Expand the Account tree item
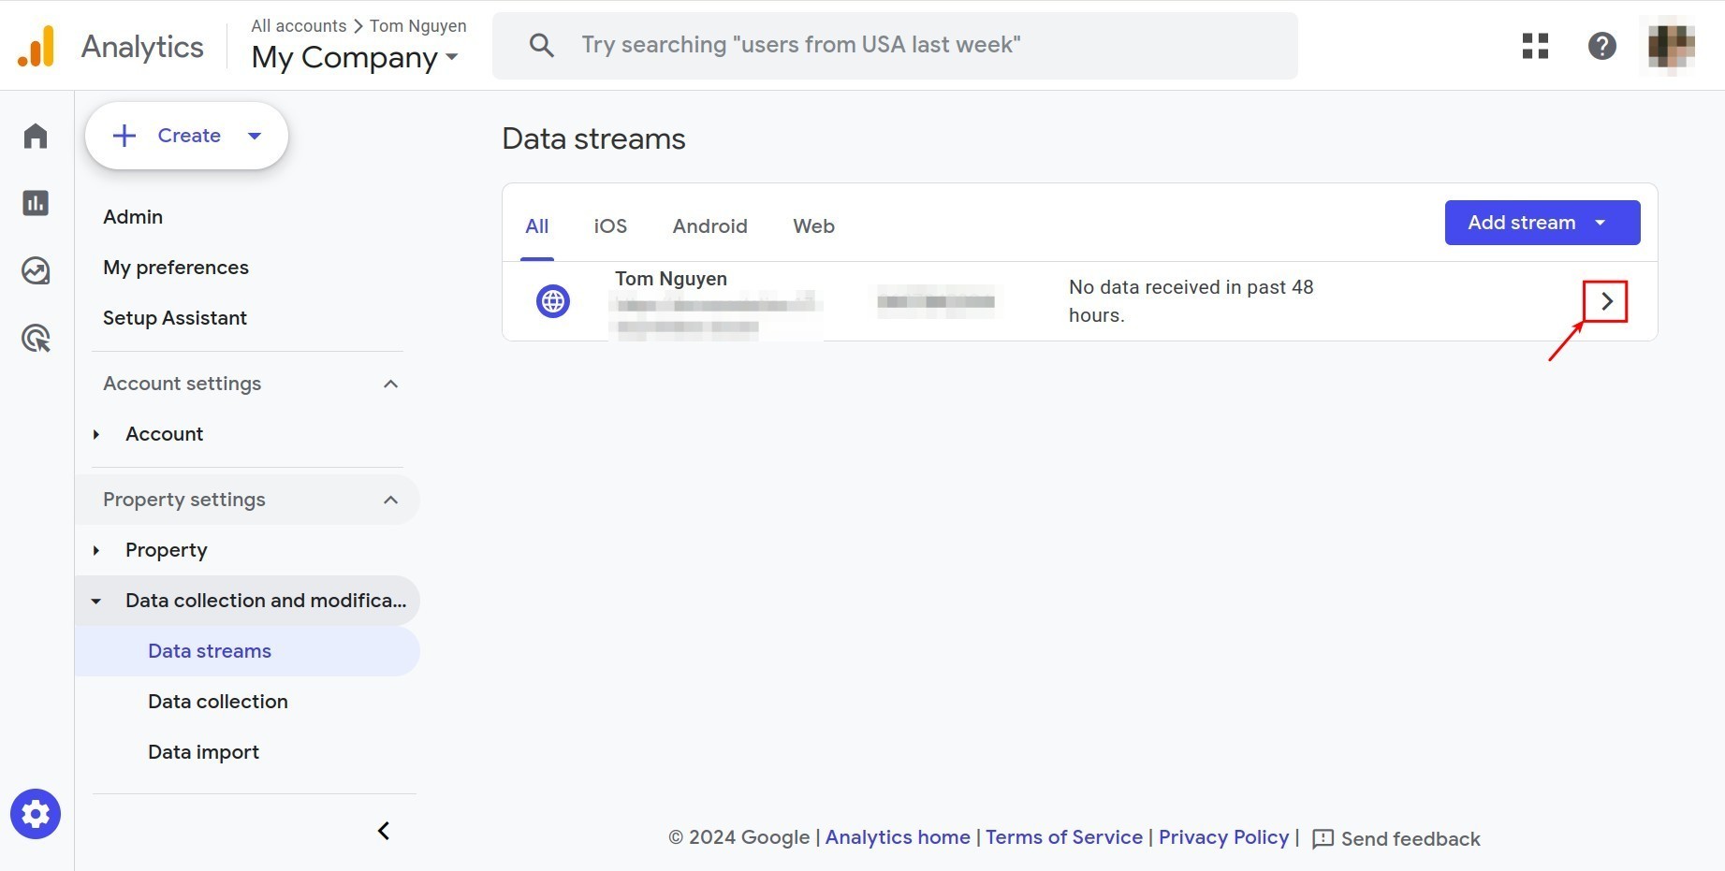Image resolution: width=1725 pixels, height=871 pixels. click(x=96, y=434)
